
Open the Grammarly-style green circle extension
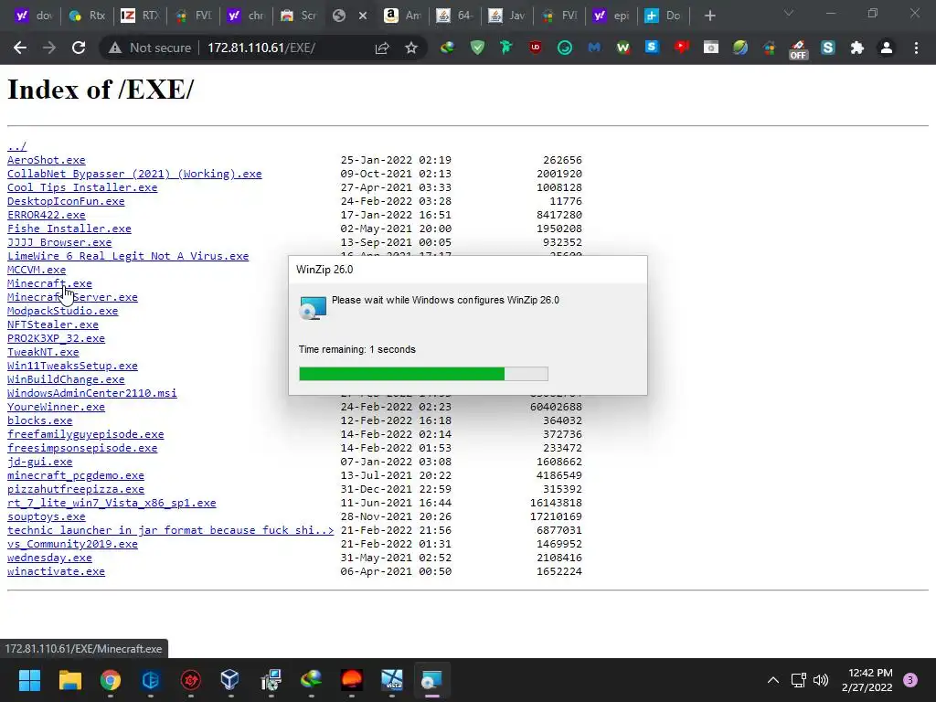click(x=565, y=48)
